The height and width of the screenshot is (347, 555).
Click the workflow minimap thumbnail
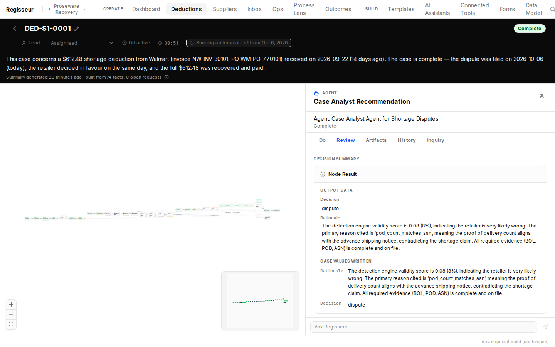point(260,301)
